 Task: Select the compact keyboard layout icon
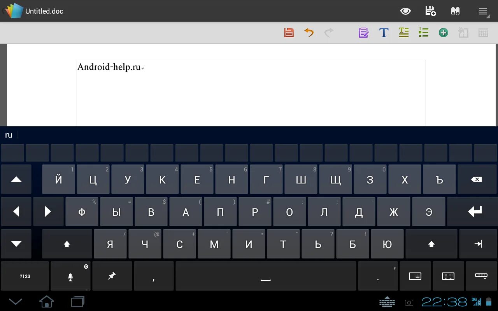[415, 276]
